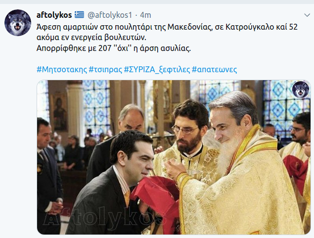Open the #Μητσοτακης hashtag
The width and height of the screenshot is (314, 238).
[x=62, y=69]
